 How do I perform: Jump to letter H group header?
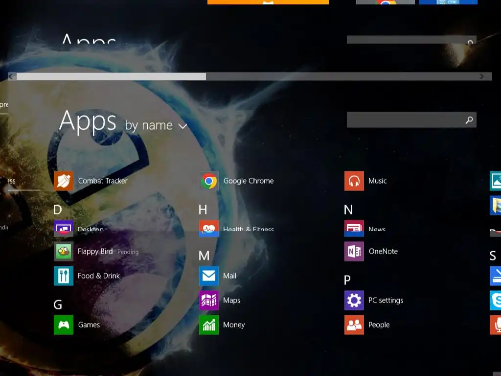203,210
